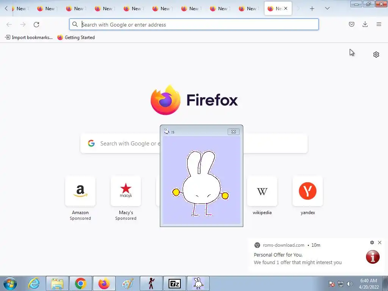Expand the list all tabs chevron
This screenshot has width=388, height=291.
click(x=327, y=8)
